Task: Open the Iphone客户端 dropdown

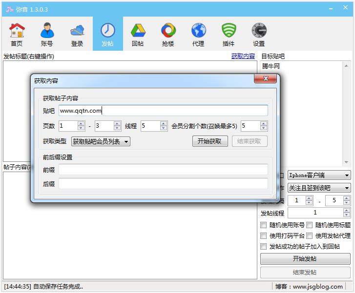Action: [x=319, y=176]
